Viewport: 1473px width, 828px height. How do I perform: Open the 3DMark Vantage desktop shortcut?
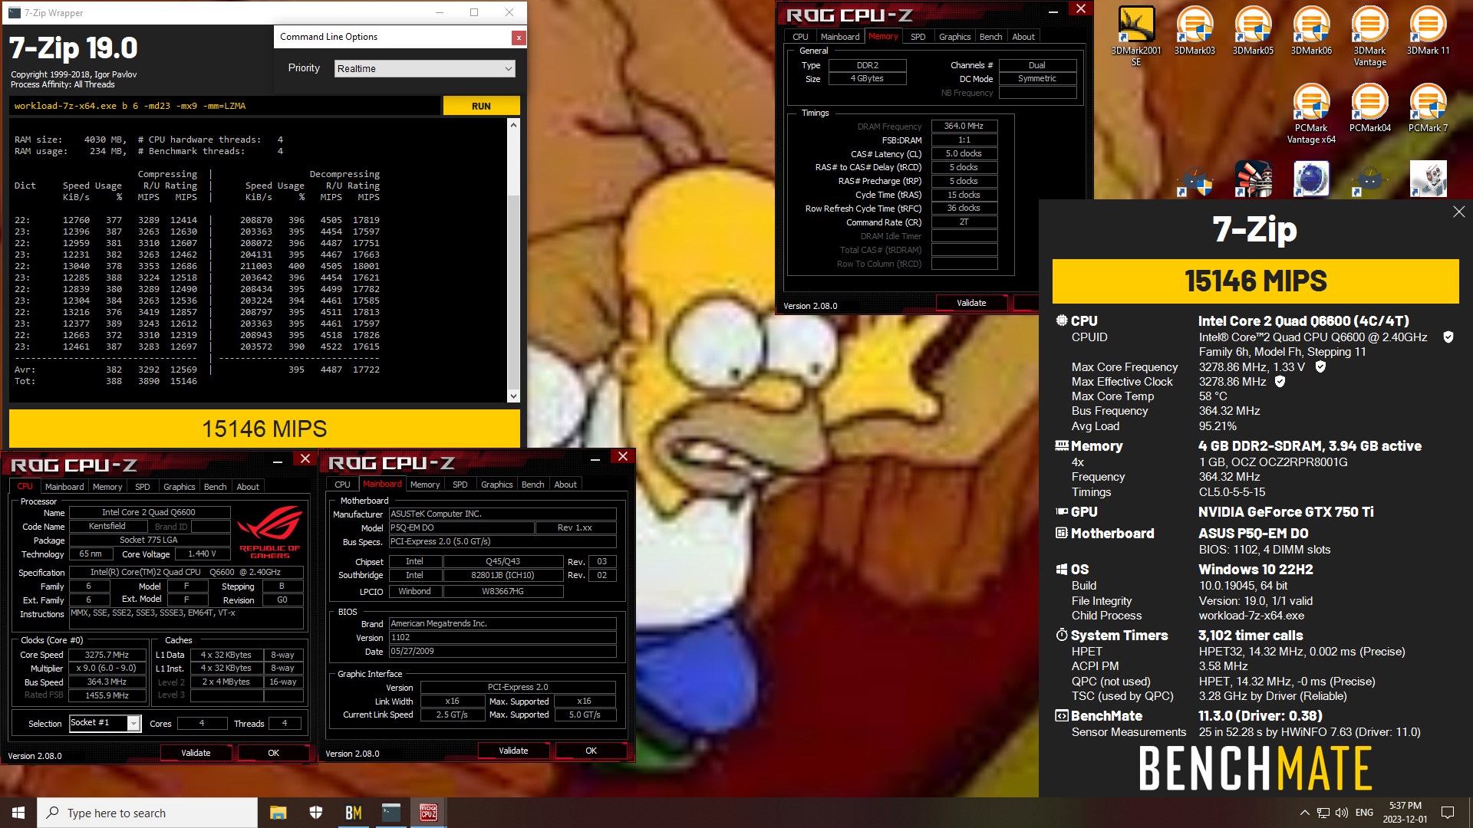point(1369,35)
